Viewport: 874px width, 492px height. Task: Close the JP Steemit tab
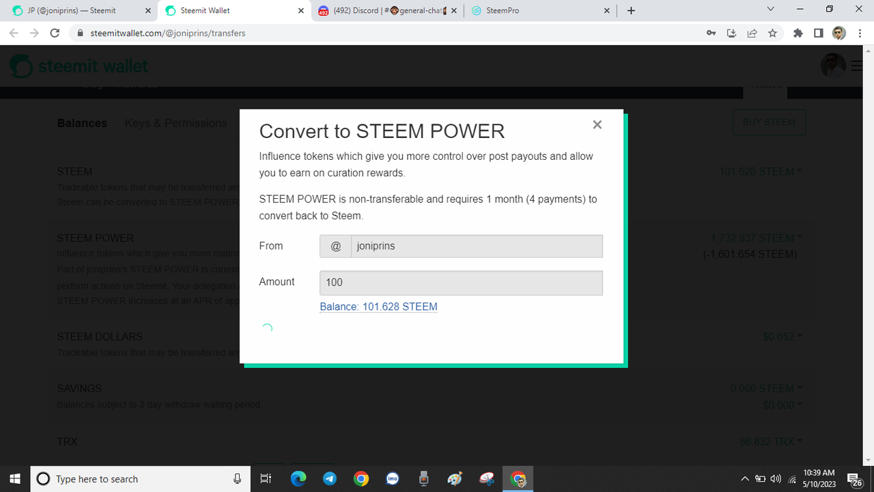(149, 10)
